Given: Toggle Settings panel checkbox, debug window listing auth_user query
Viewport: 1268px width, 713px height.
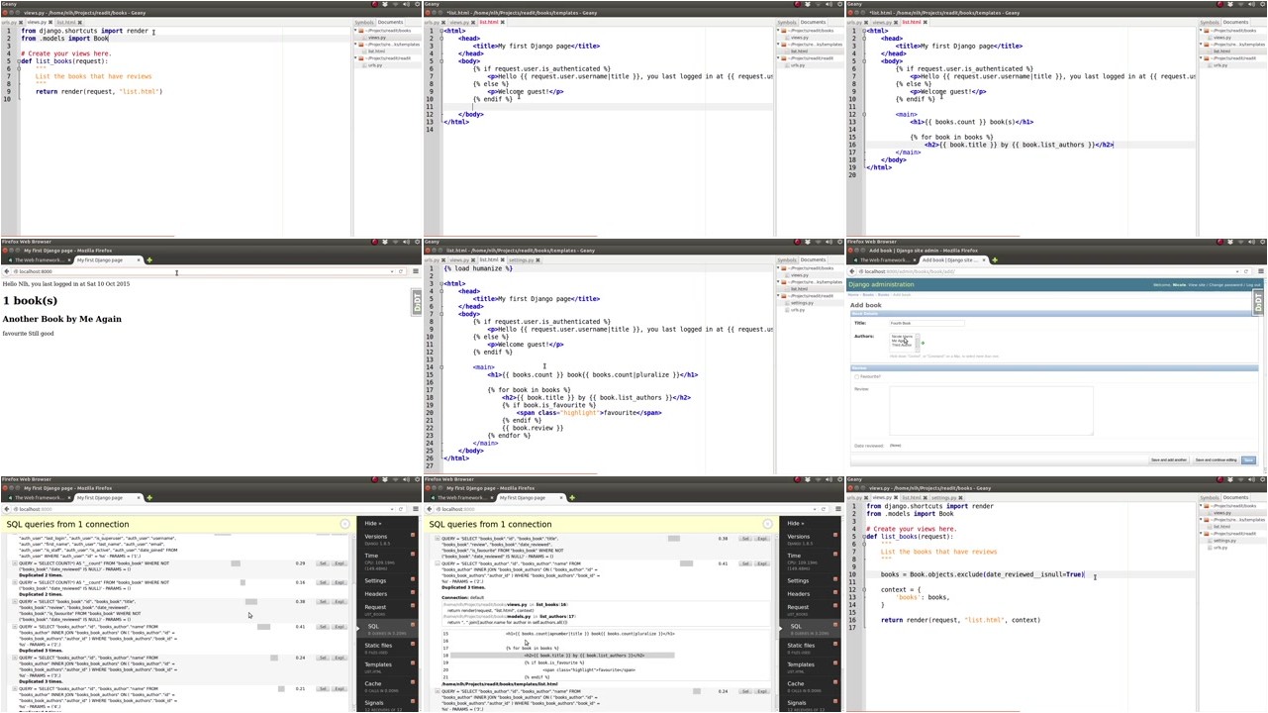Looking at the screenshot, I should click(x=413, y=579).
